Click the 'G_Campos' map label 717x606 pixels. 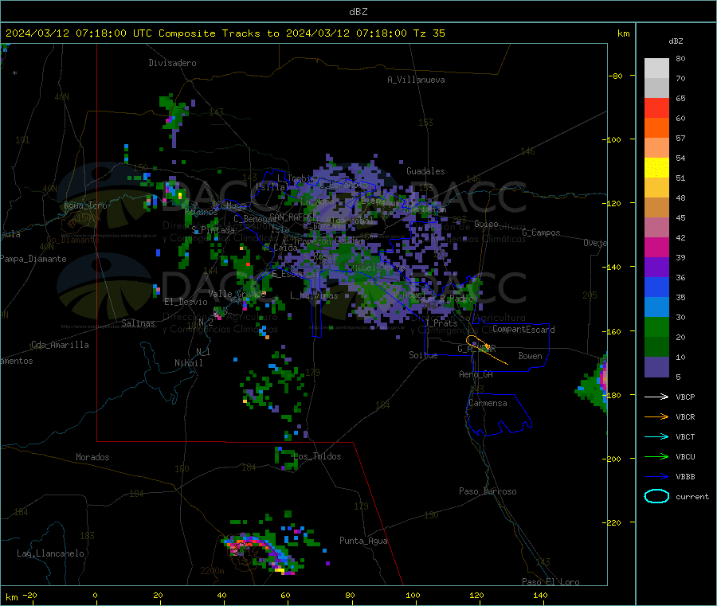[542, 233]
